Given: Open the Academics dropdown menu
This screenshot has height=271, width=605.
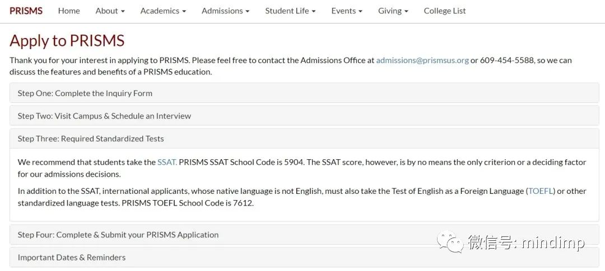Looking at the screenshot, I should tap(163, 11).
